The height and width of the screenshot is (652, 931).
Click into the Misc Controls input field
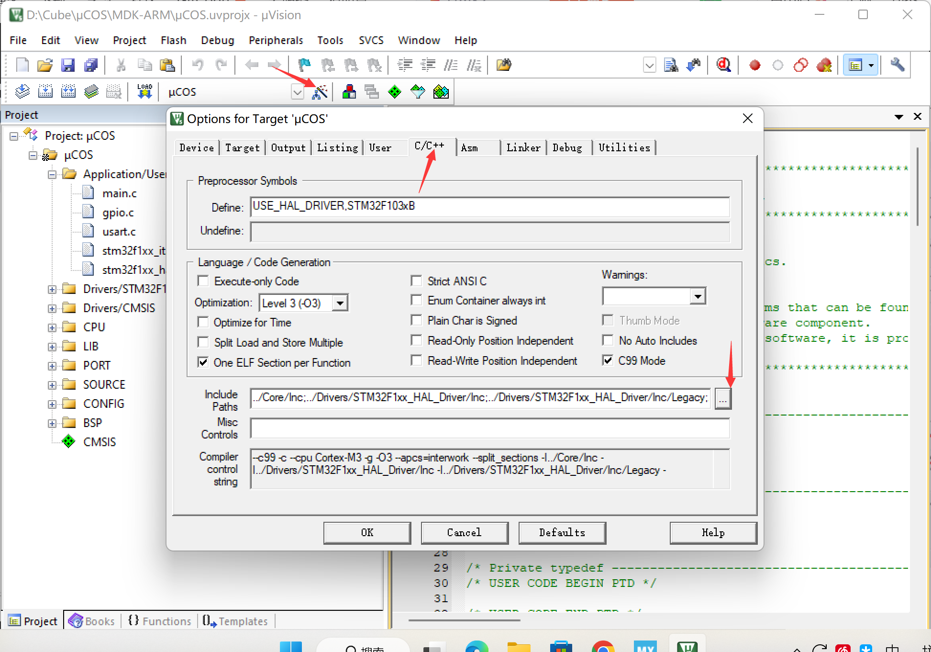coord(489,428)
